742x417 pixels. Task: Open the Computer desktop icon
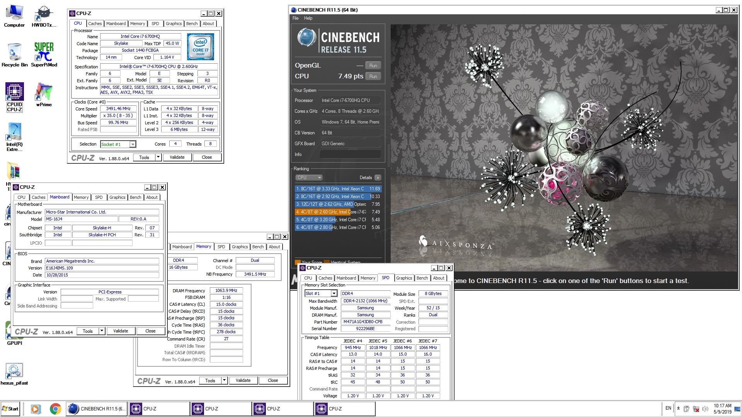[x=14, y=16]
